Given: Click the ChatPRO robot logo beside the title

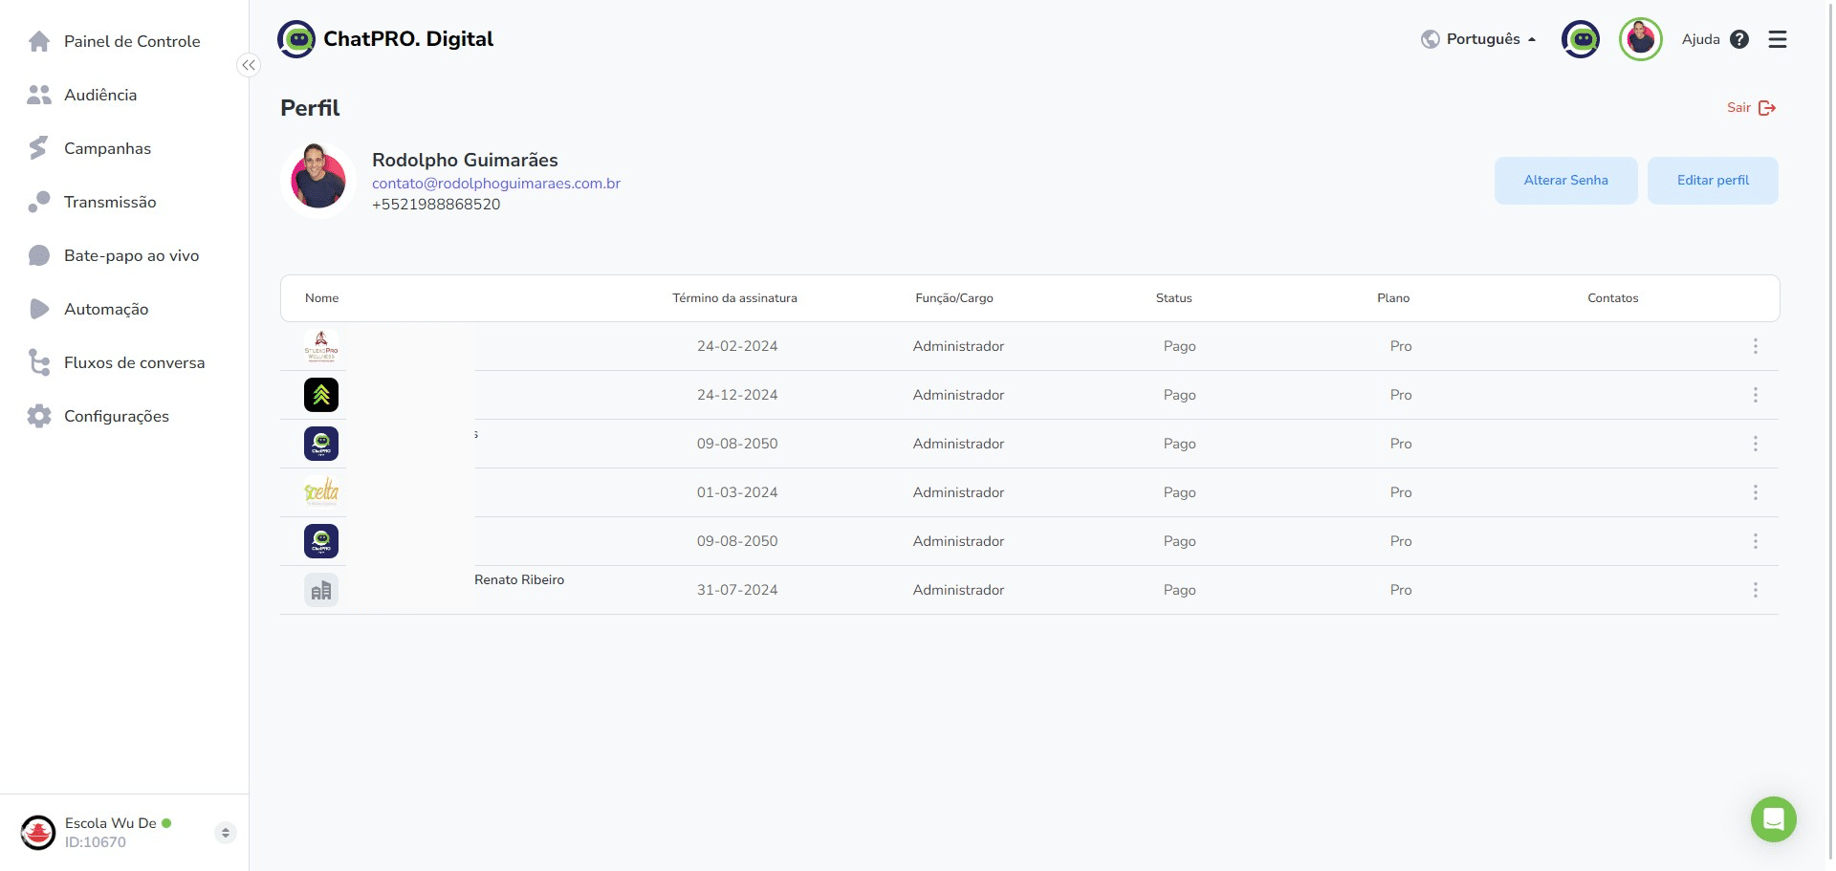Looking at the screenshot, I should pyautogui.click(x=296, y=39).
